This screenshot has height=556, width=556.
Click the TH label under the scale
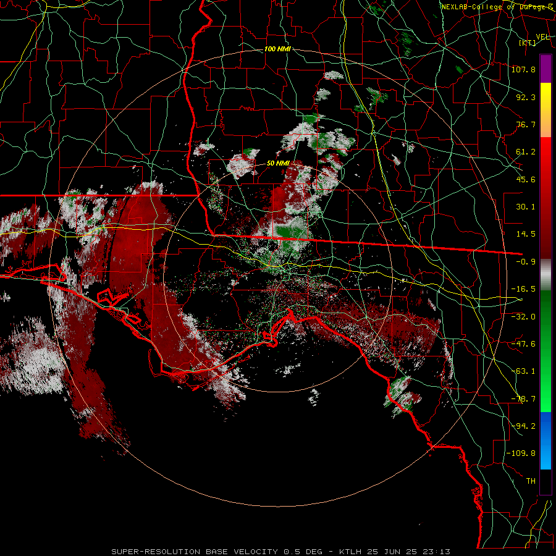coord(531,481)
